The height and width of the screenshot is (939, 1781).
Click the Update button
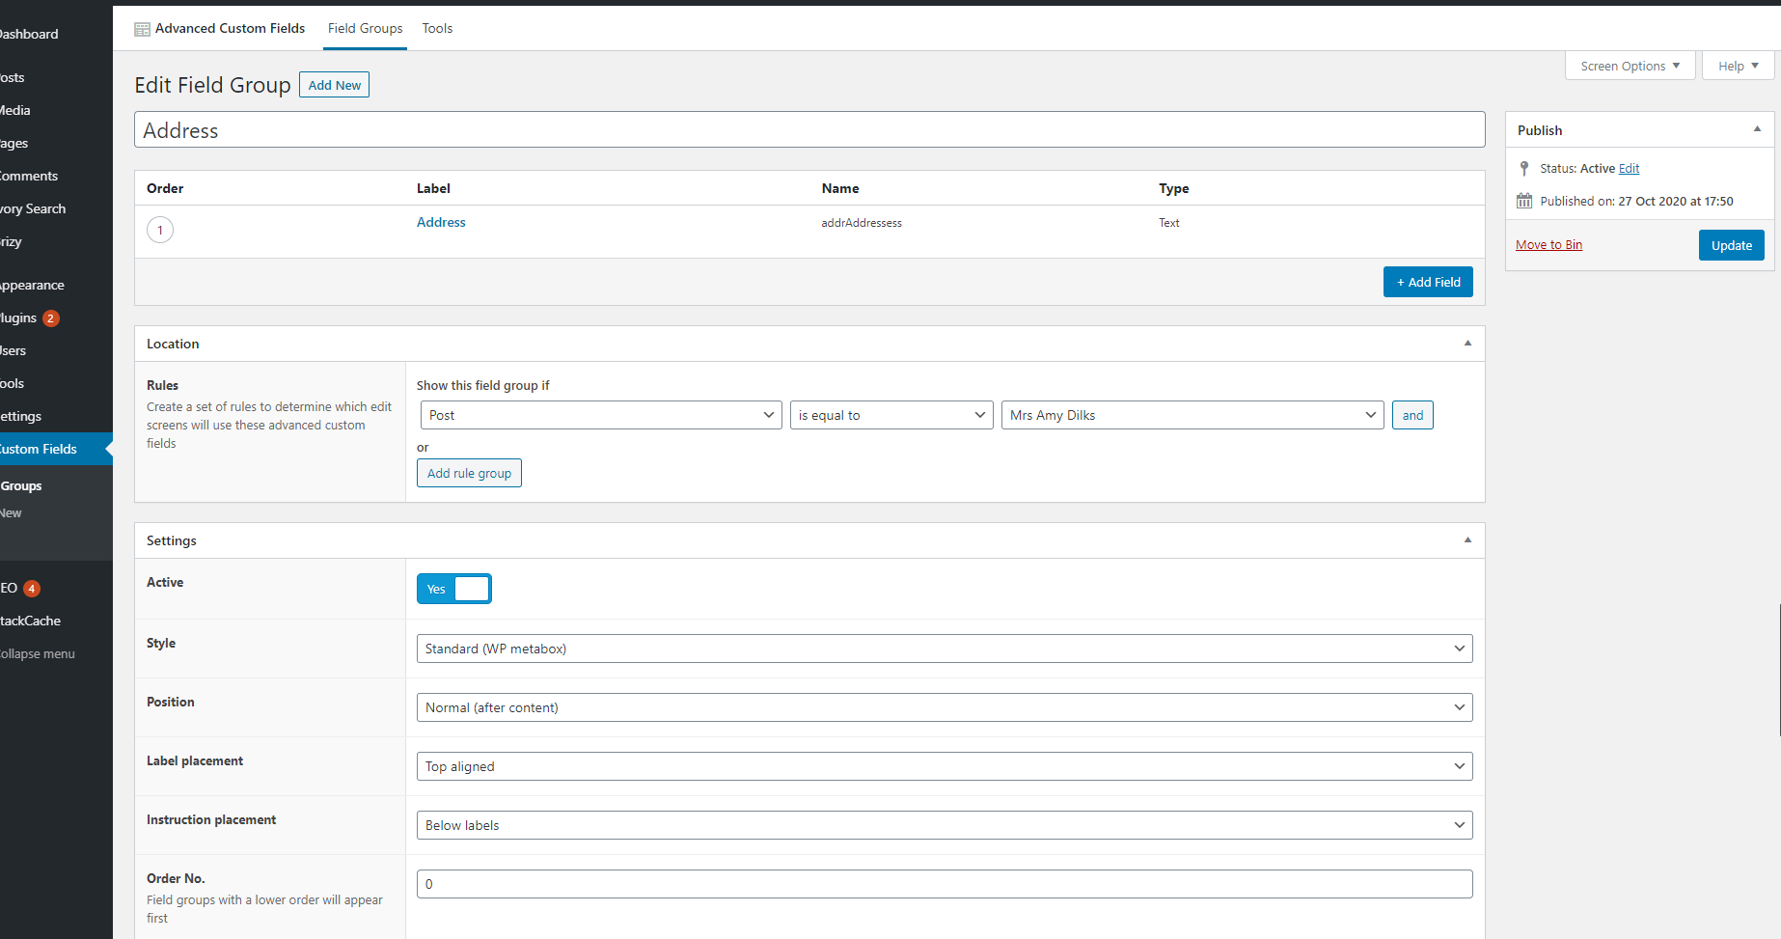coord(1731,245)
